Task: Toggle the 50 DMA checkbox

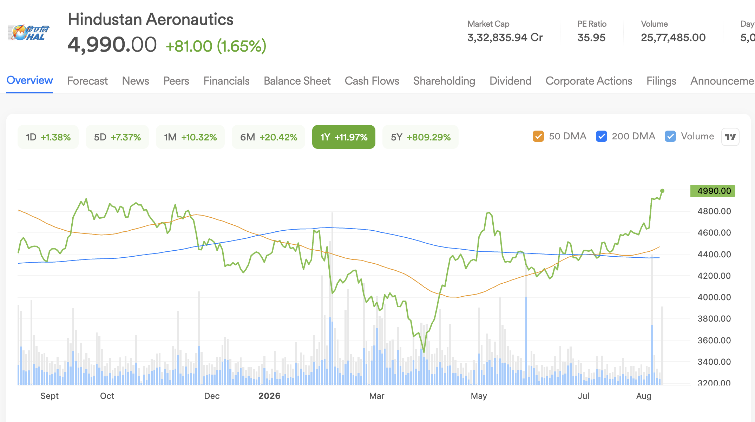Action: [538, 136]
